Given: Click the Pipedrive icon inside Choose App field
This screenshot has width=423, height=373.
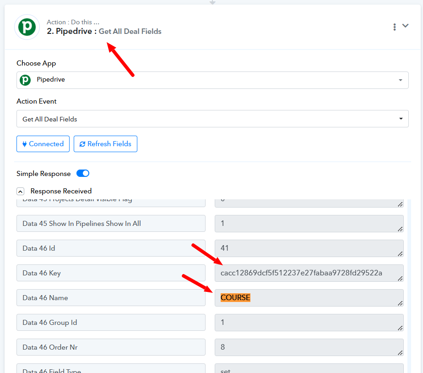Looking at the screenshot, I should coord(25,80).
